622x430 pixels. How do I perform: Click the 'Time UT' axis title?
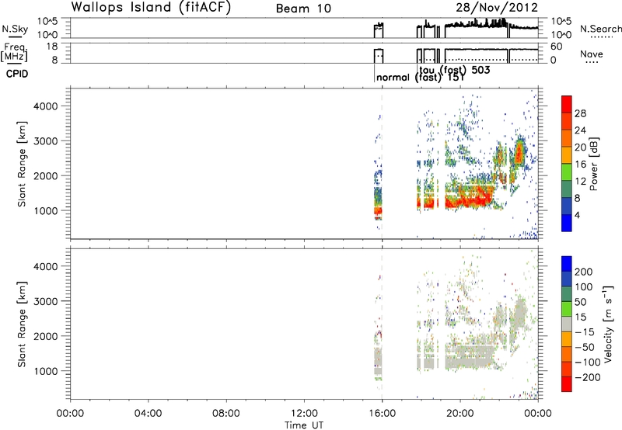304,425
